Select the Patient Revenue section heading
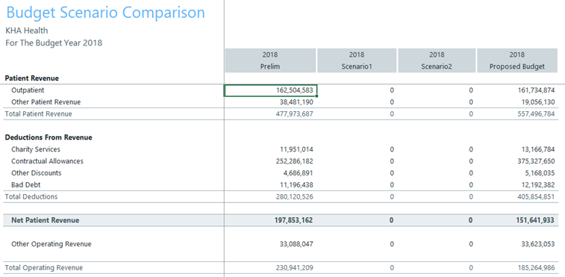This screenshot has width=565, height=277. click(31, 78)
